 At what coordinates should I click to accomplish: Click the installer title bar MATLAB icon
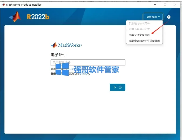(x=3, y=5)
